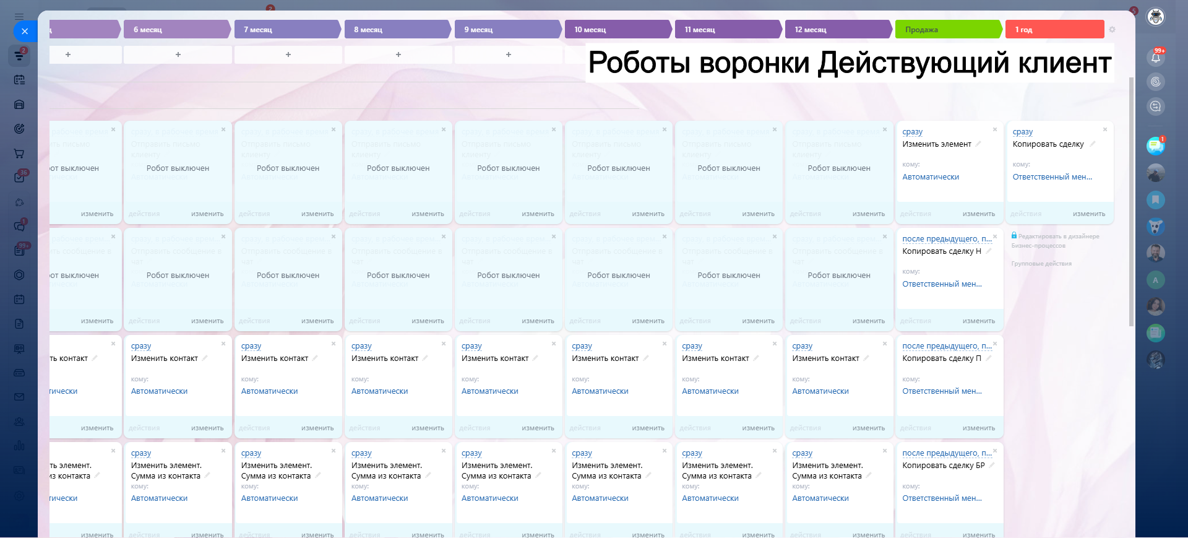Add robot with plus under 8 месяц
Image resolution: width=1188 pixels, height=538 pixels.
pos(398,54)
